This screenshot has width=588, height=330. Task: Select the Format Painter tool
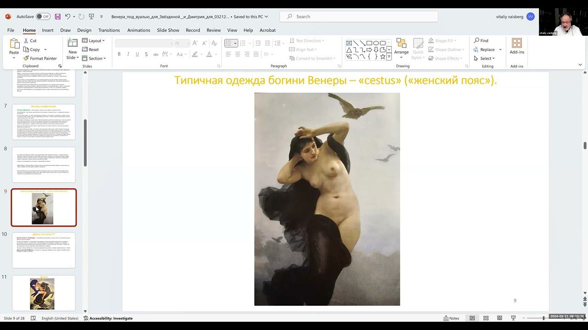coord(40,58)
